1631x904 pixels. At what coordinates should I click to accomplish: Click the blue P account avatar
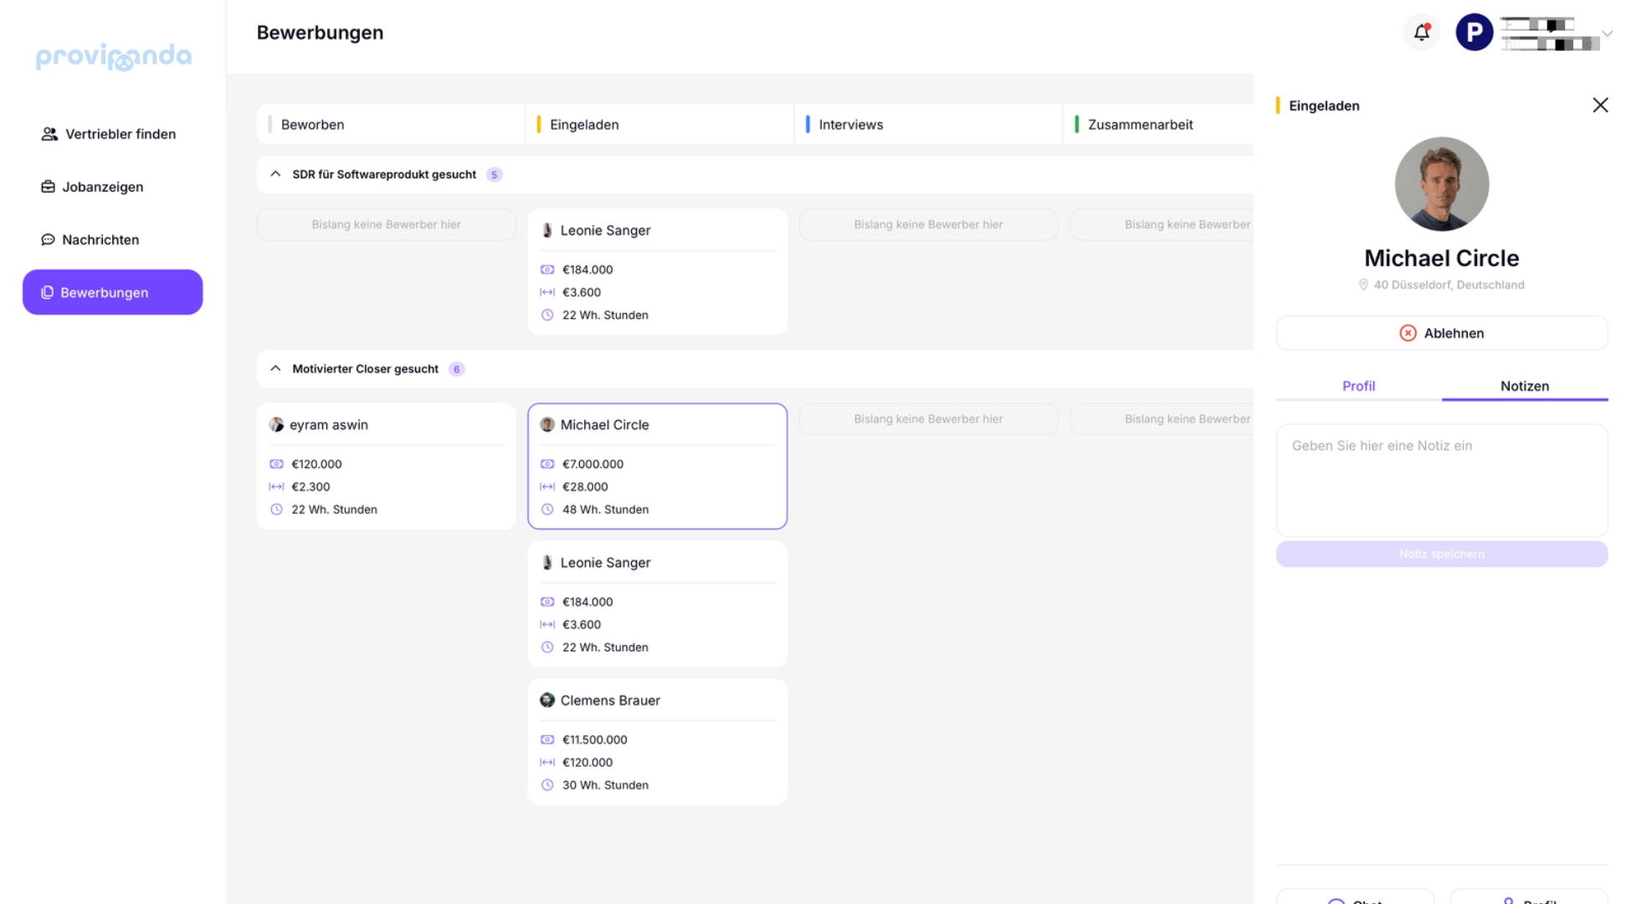point(1474,33)
